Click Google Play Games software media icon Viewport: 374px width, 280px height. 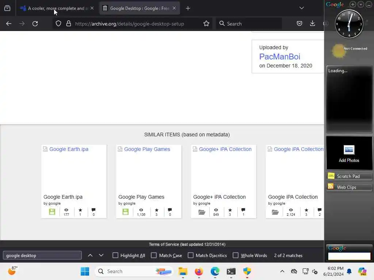[126, 212]
